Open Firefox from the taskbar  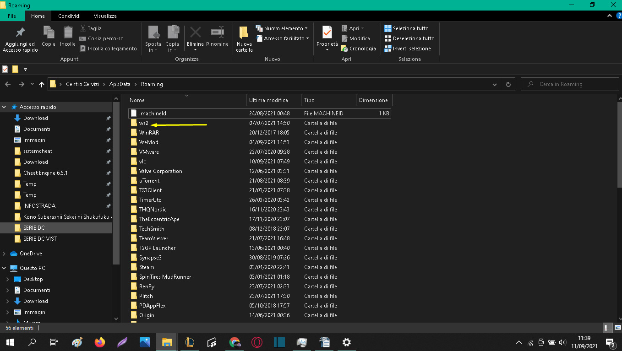point(99,342)
